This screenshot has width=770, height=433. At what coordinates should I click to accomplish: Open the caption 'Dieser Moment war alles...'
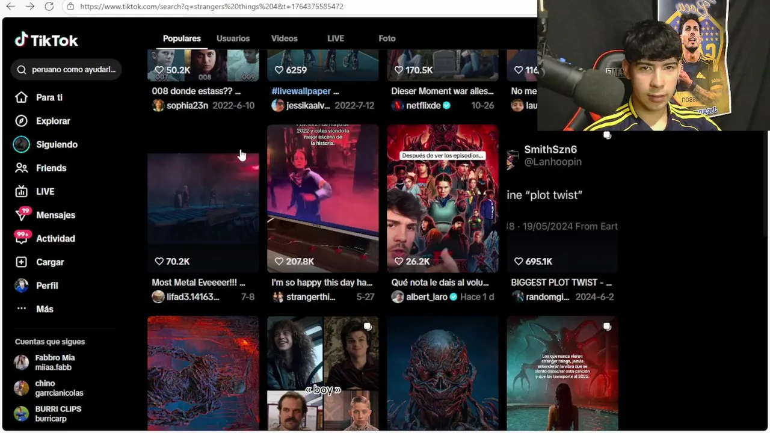click(442, 91)
